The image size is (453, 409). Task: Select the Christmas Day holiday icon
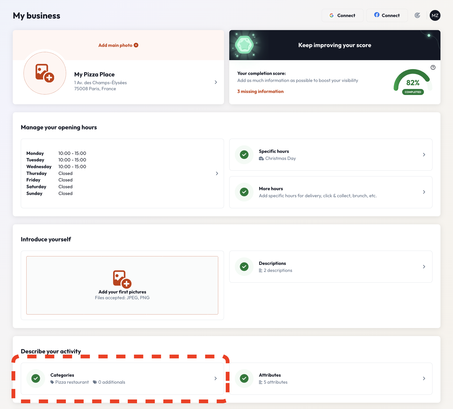pyautogui.click(x=261, y=158)
